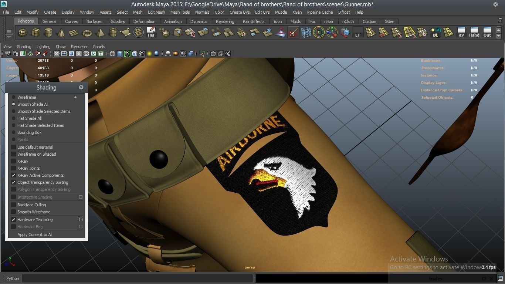The width and height of the screenshot is (505, 284).
Task: Create a polygon cone from the shelf
Action: coord(61,33)
